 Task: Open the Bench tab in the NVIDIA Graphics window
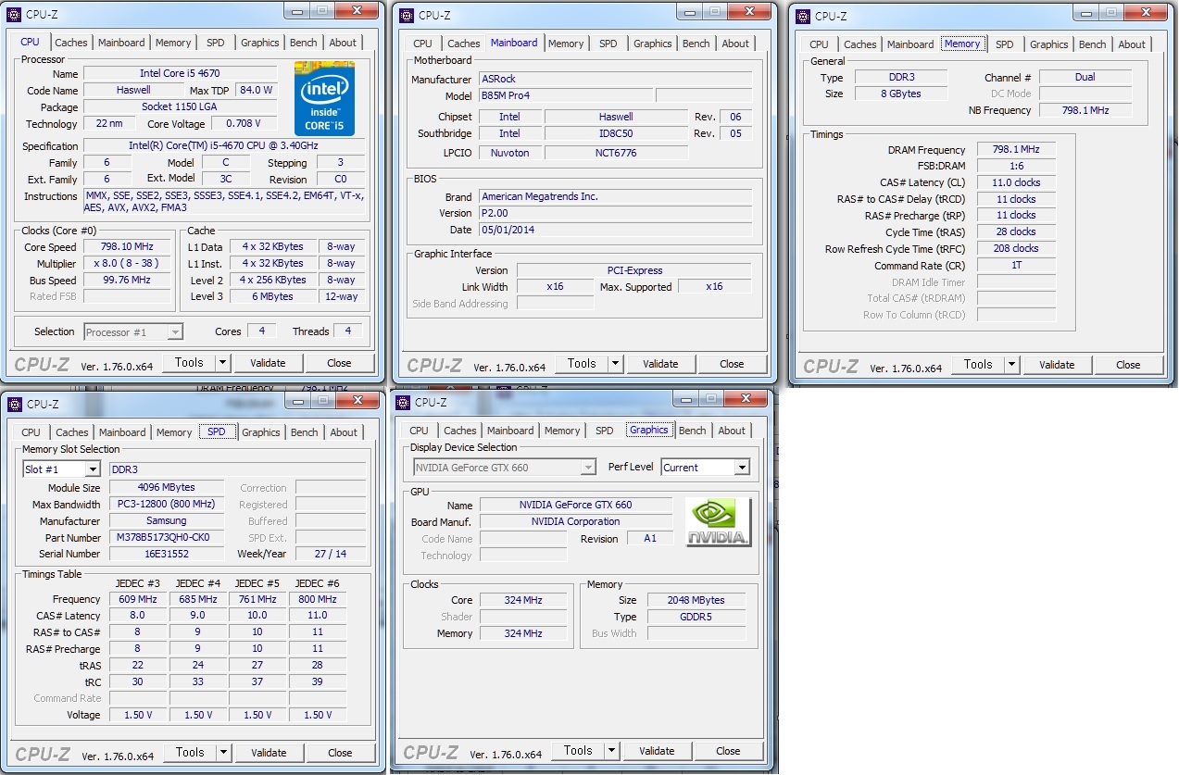(692, 431)
